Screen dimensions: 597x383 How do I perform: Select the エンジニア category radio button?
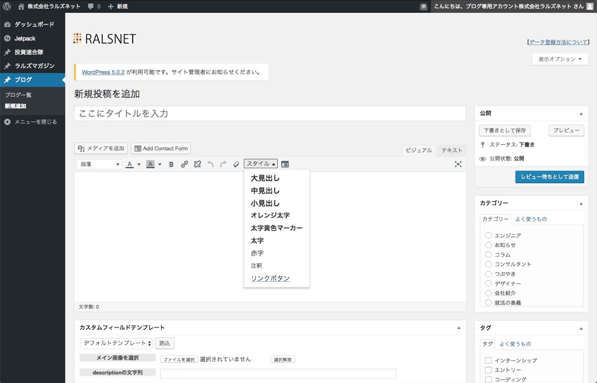[x=488, y=235]
